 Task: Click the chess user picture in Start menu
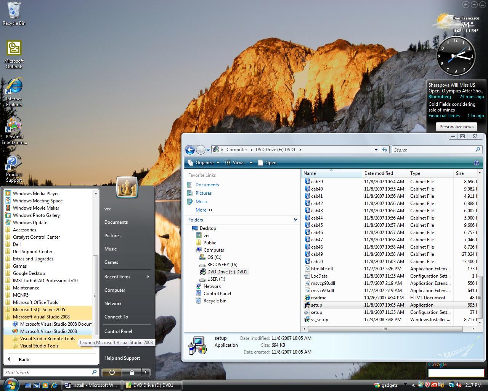[127, 187]
